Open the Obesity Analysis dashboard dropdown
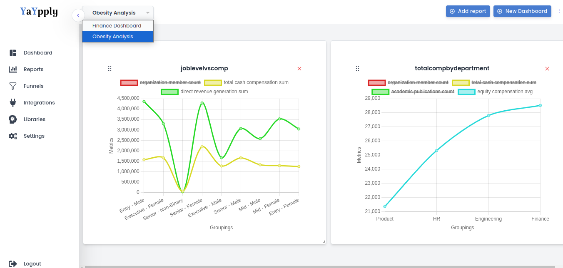The width and height of the screenshot is (563, 268). pyautogui.click(x=118, y=13)
